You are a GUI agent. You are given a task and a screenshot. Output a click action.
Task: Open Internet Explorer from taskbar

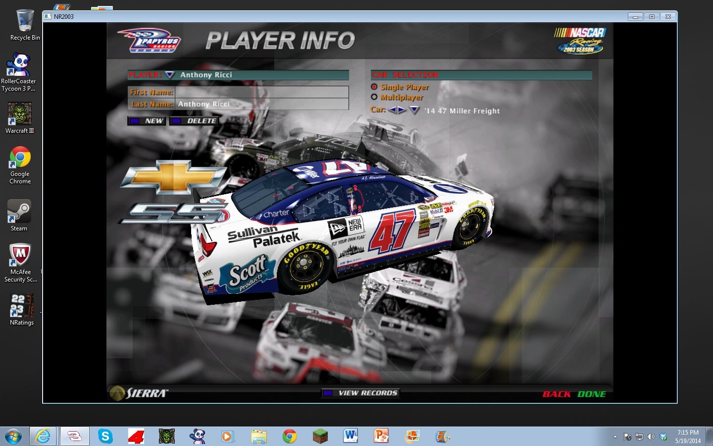tap(43, 437)
